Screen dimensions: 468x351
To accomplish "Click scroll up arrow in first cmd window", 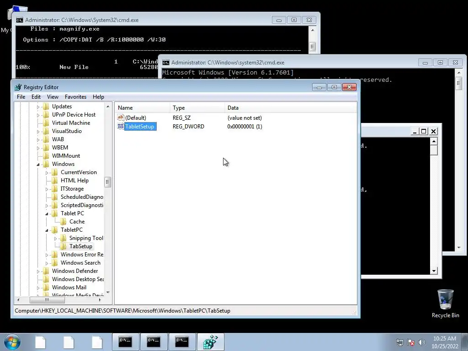I will [313, 30].
